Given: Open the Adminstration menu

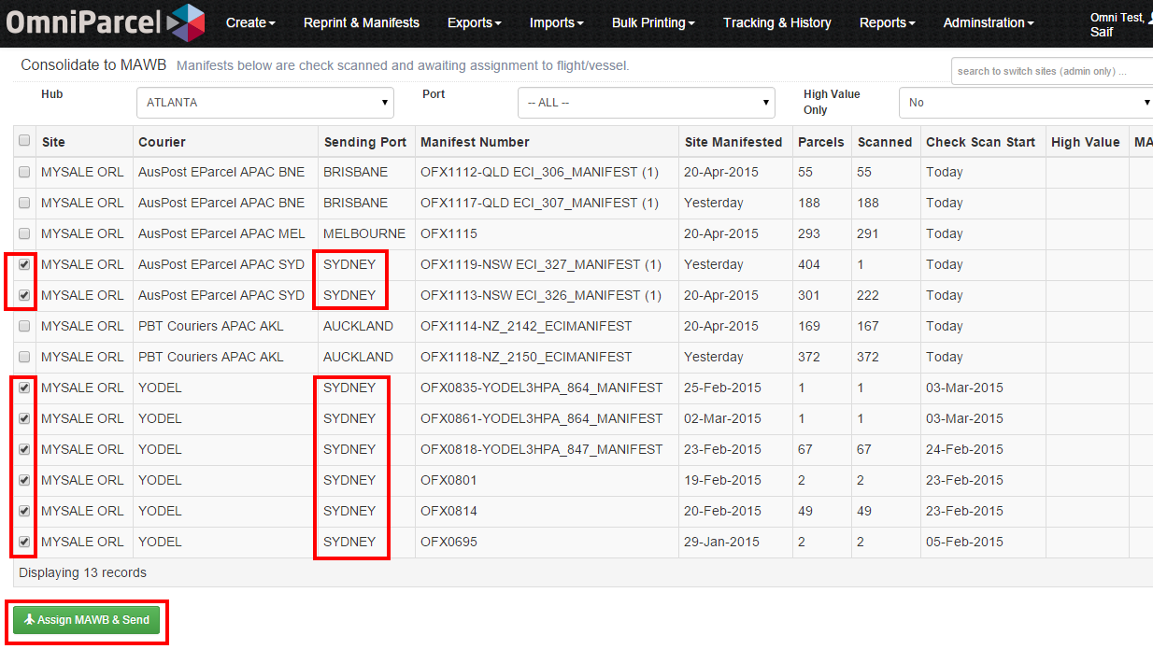Looking at the screenshot, I should point(988,22).
